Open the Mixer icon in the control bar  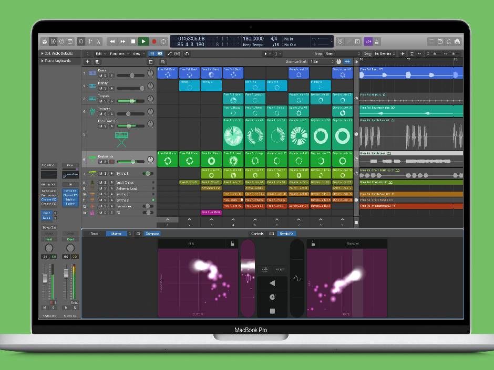pos(90,41)
